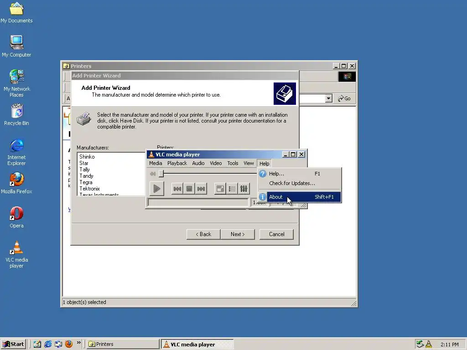Skip to next track in VLC
This screenshot has height=350, width=467.
(x=201, y=189)
